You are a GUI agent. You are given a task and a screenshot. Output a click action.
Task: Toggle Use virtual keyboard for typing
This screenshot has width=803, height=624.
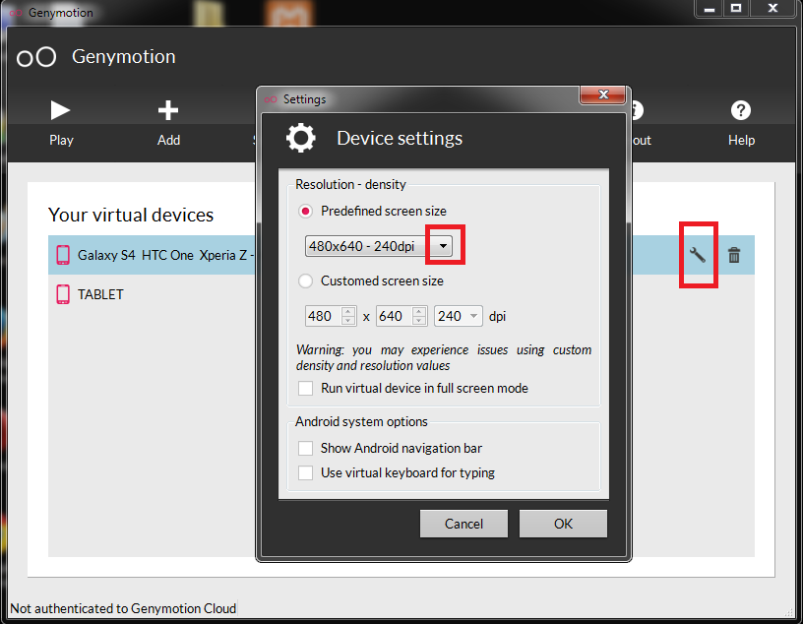pos(306,472)
